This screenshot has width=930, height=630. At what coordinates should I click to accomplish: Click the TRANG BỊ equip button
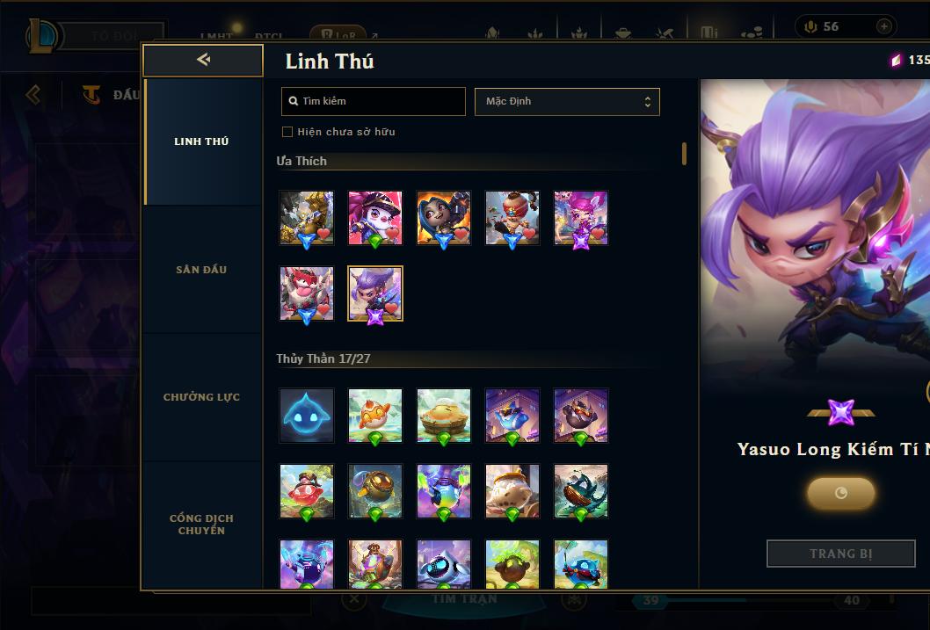coord(840,554)
